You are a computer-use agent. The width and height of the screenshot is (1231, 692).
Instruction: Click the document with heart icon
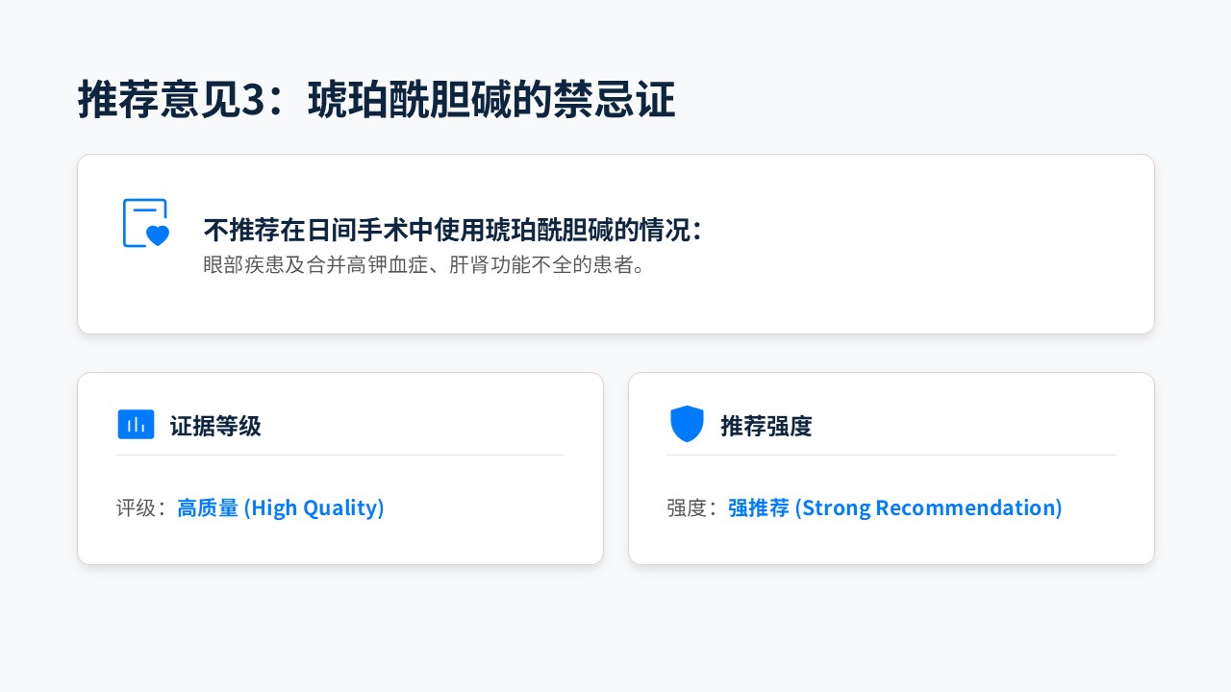tap(145, 223)
